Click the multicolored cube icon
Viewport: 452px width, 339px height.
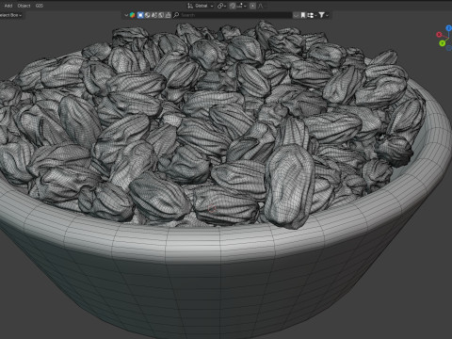133,15
